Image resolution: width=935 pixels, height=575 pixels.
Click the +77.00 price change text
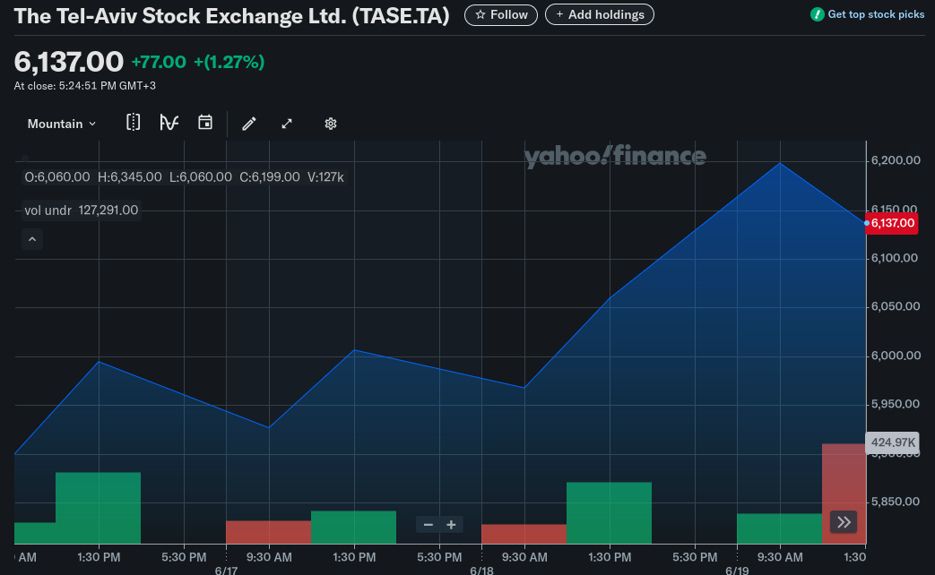159,62
